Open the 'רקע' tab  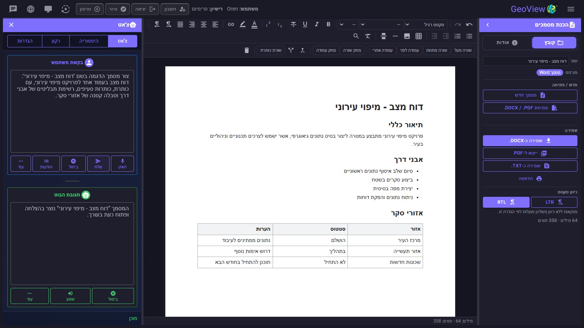(56, 41)
